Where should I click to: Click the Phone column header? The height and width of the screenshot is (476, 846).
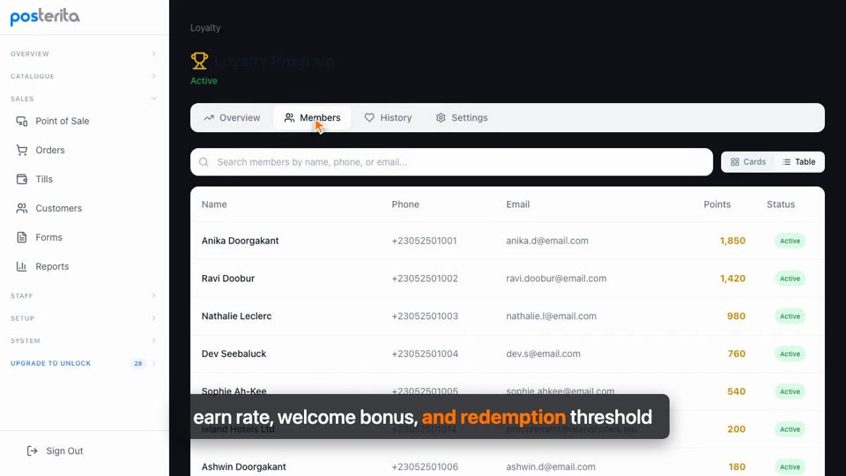point(405,205)
